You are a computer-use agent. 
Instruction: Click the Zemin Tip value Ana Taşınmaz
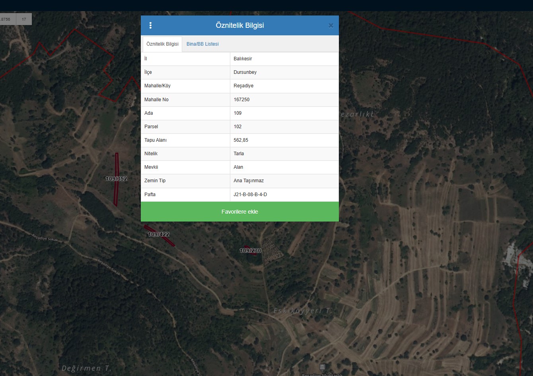point(249,181)
